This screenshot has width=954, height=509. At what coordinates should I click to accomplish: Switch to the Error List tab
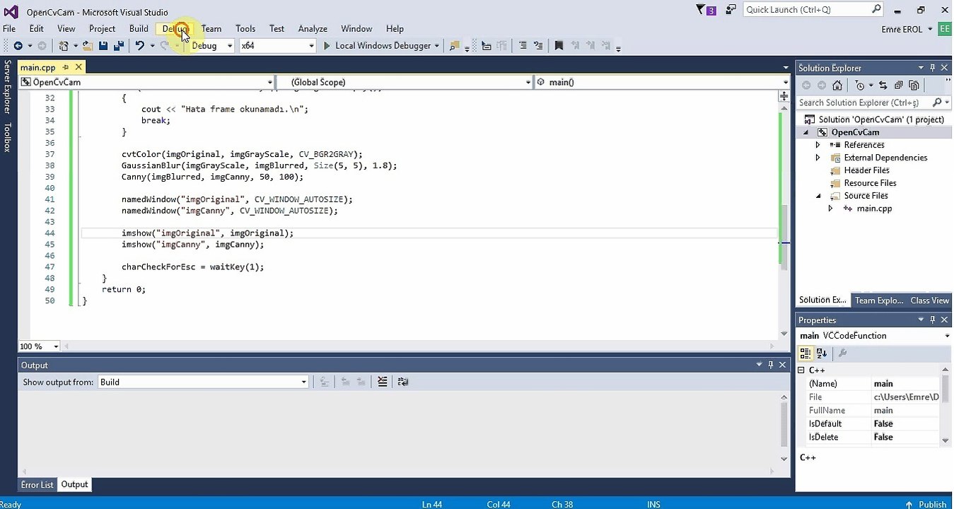(37, 485)
